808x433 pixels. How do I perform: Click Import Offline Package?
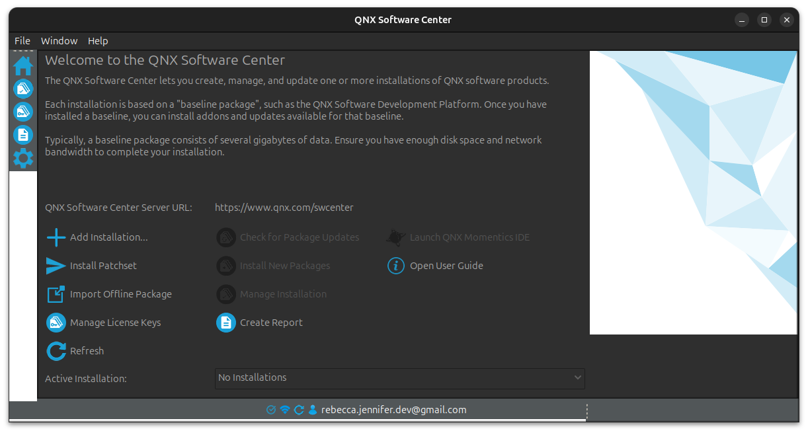point(120,294)
